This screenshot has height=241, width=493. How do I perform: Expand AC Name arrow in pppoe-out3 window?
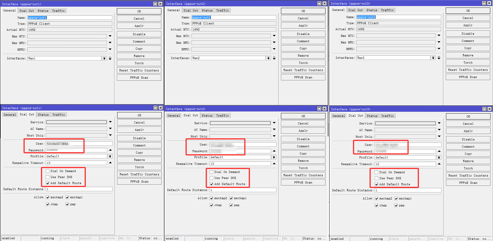(x=439, y=130)
